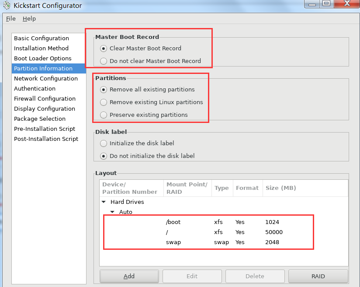Select Partition Information in the sidebar
This screenshot has height=287, width=360.
click(x=48, y=69)
